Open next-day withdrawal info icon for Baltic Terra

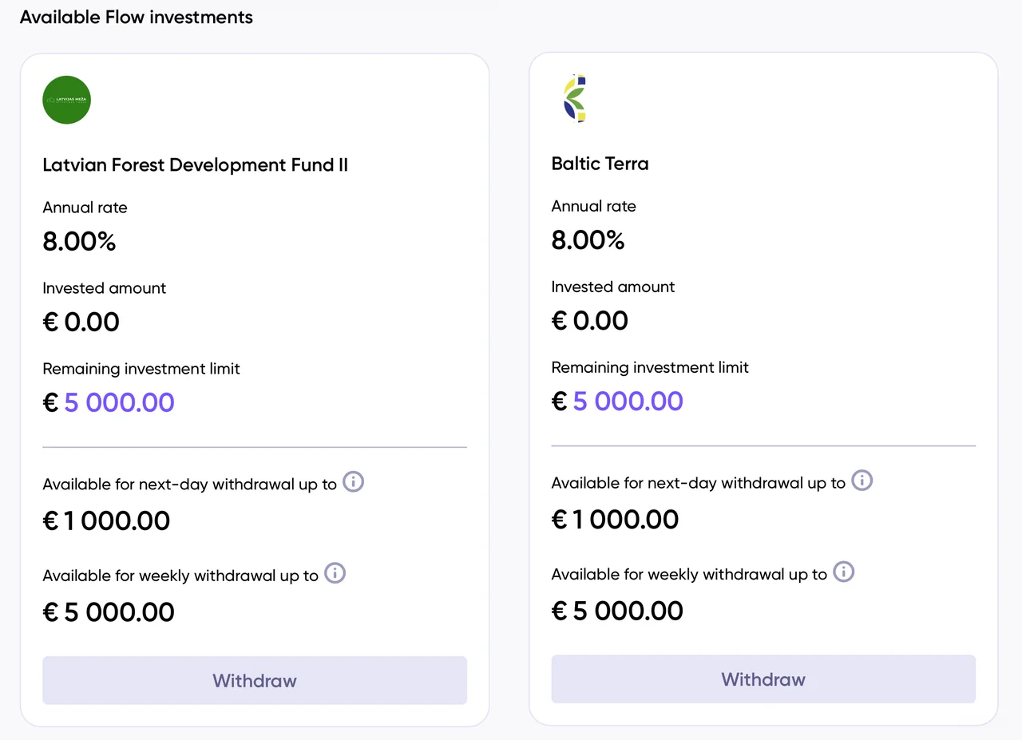pos(862,480)
